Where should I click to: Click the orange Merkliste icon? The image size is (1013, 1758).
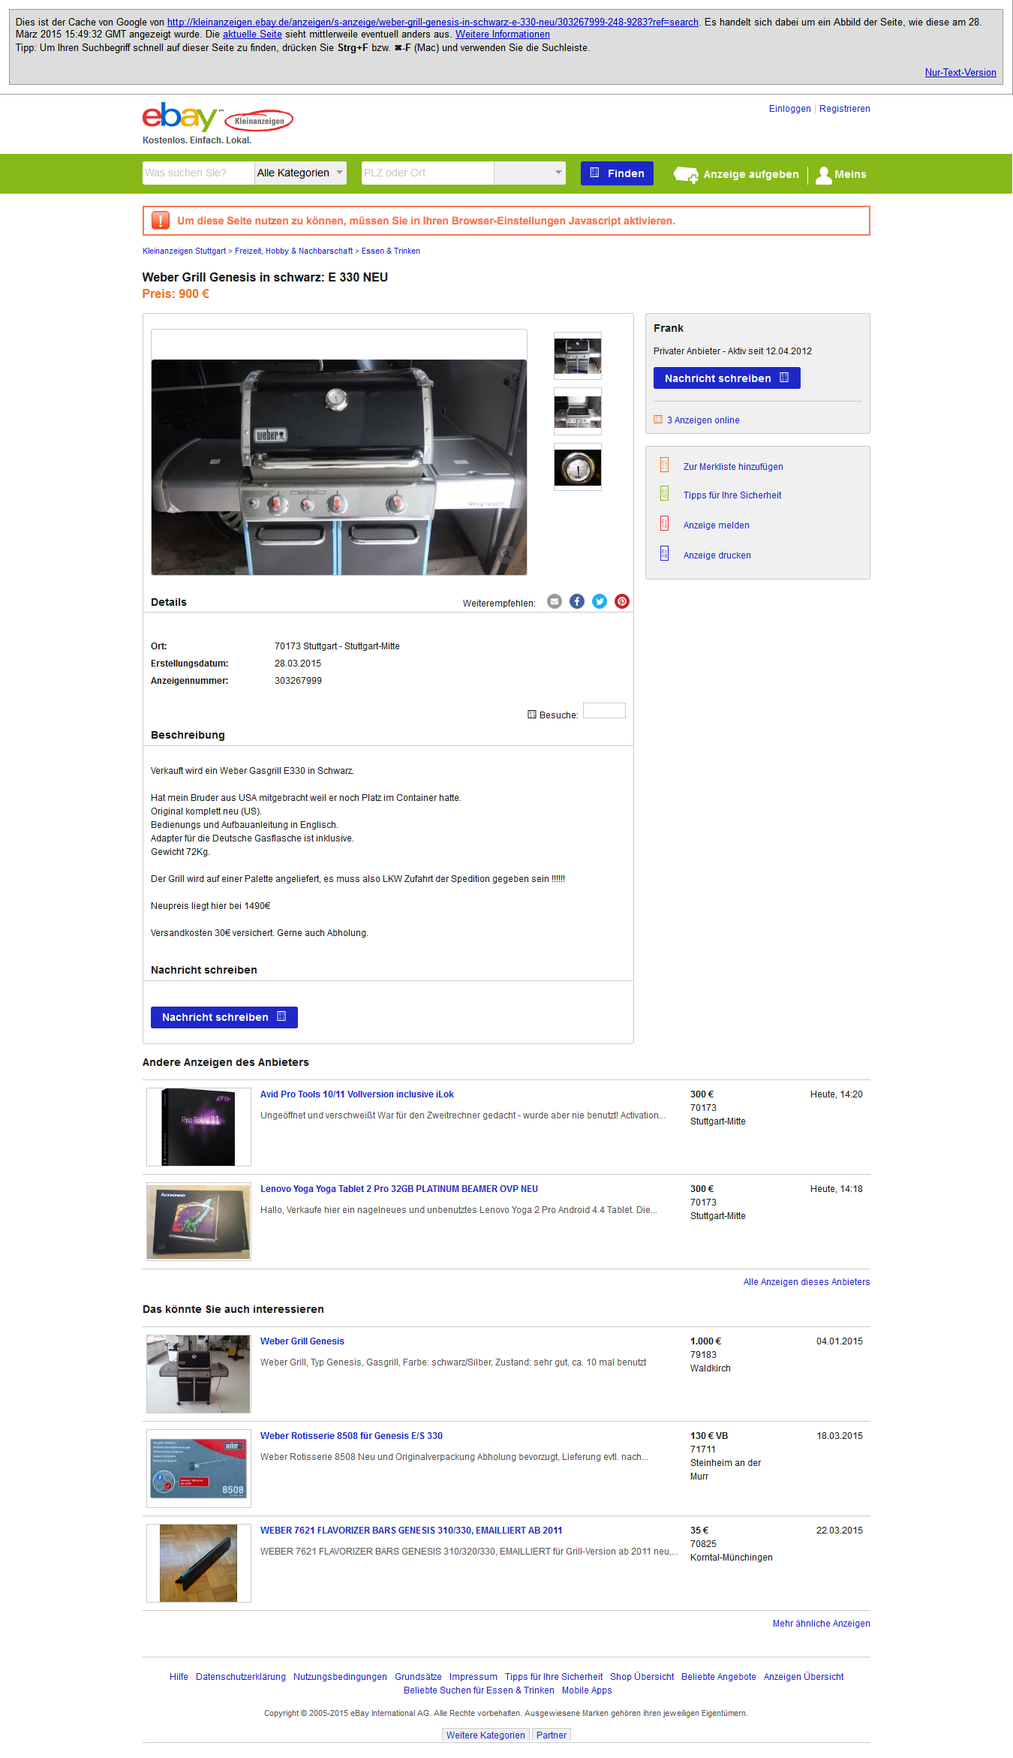click(x=664, y=465)
